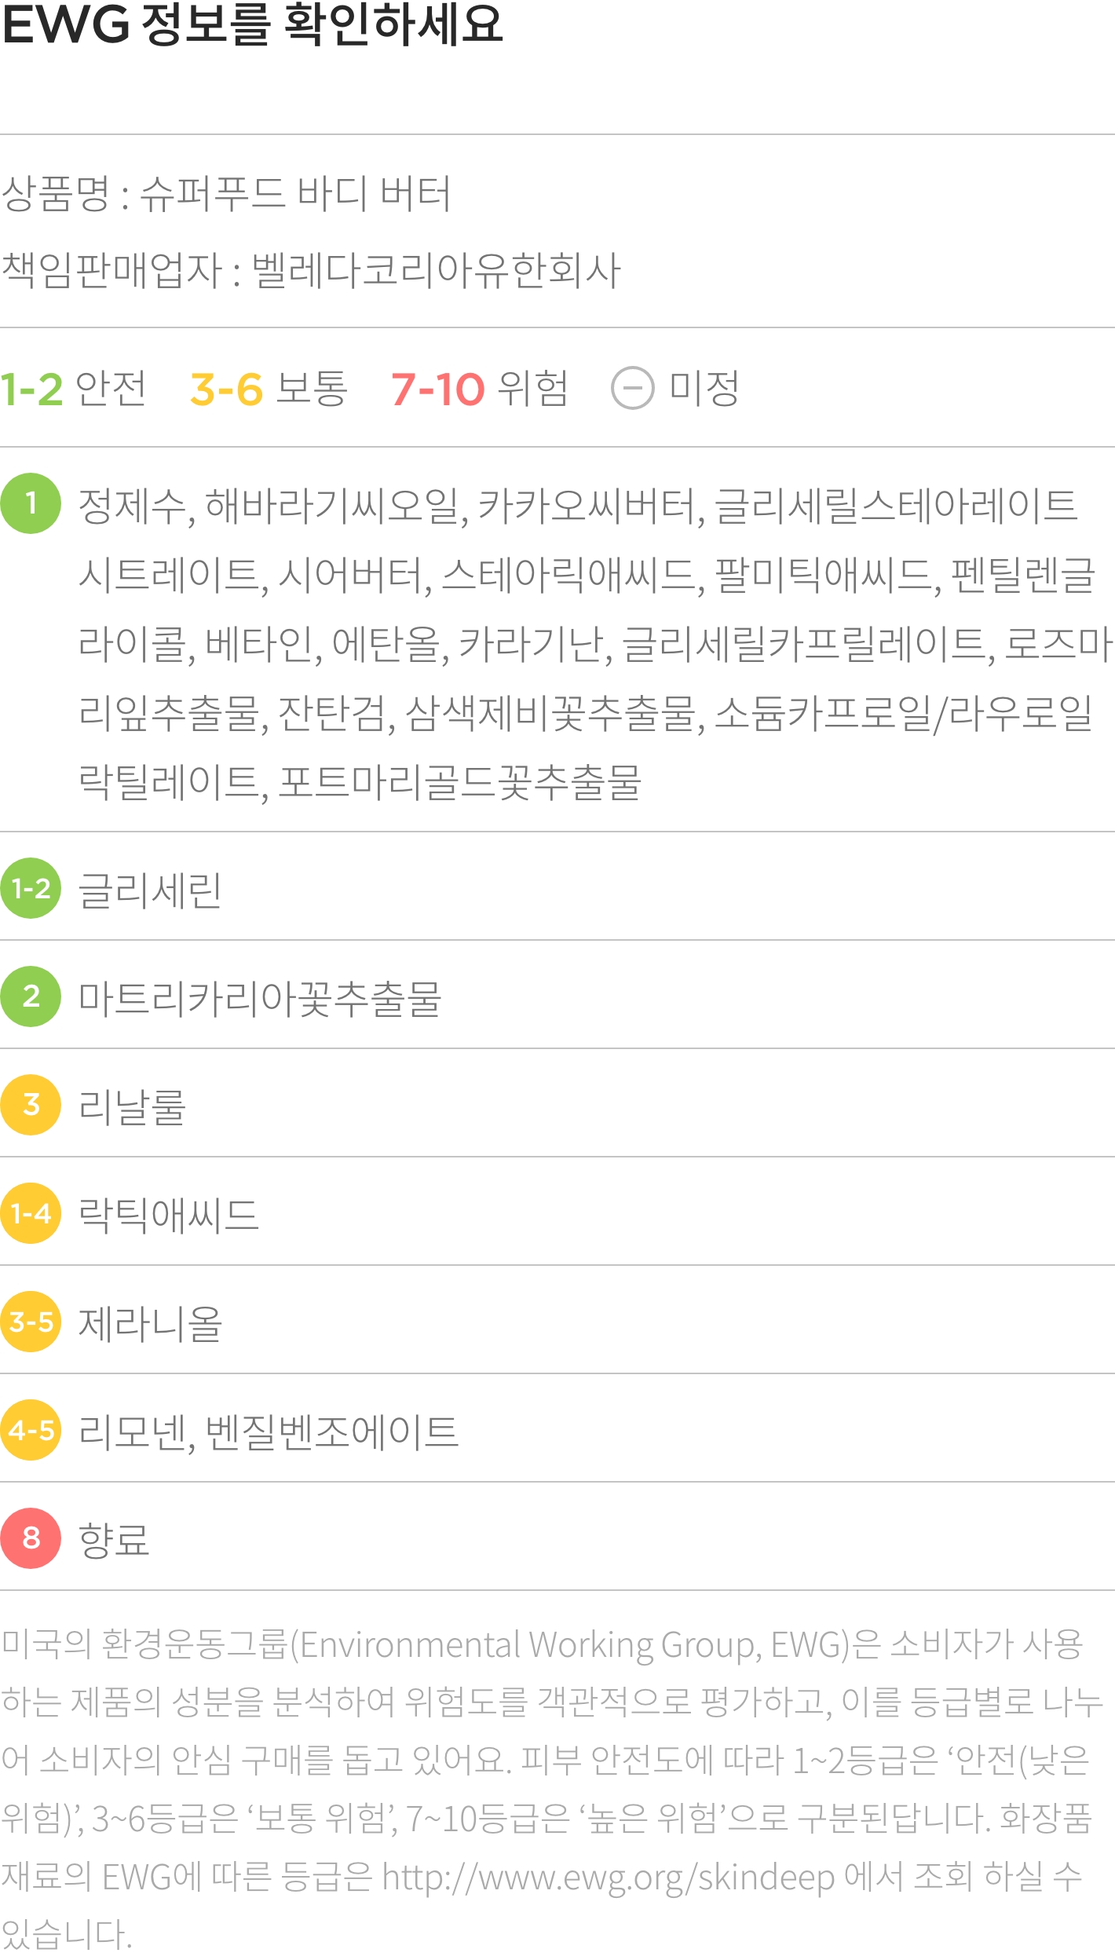Image resolution: width=1115 pixels, height=1960 pixels.
Task: Click the green 1-2 badge beside 글리세린
Action: [x=31, y=888]
